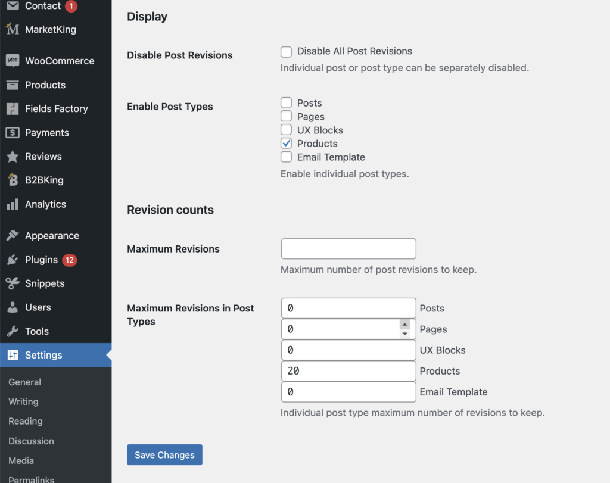Click the Contact envelope icon
The width and height of the screenshot is (610, 483).
pyautogui.click(x=13, y=5)
